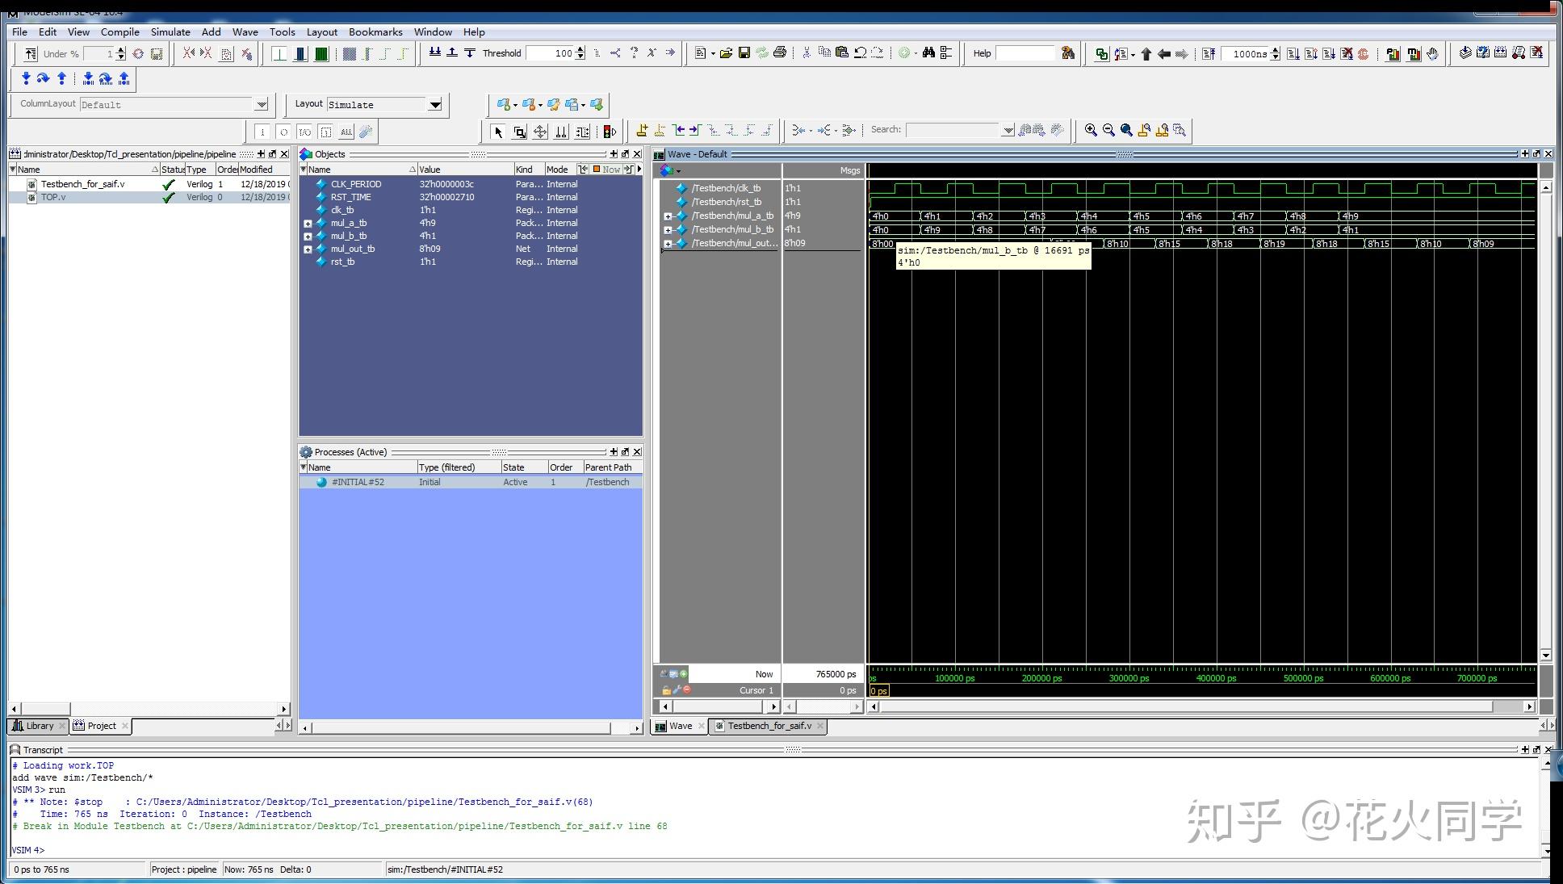Image resolution: width=1563 pixels, height=884 pixels.
Task: Click the Restart simulation icon
Action: click(1209, 54)
